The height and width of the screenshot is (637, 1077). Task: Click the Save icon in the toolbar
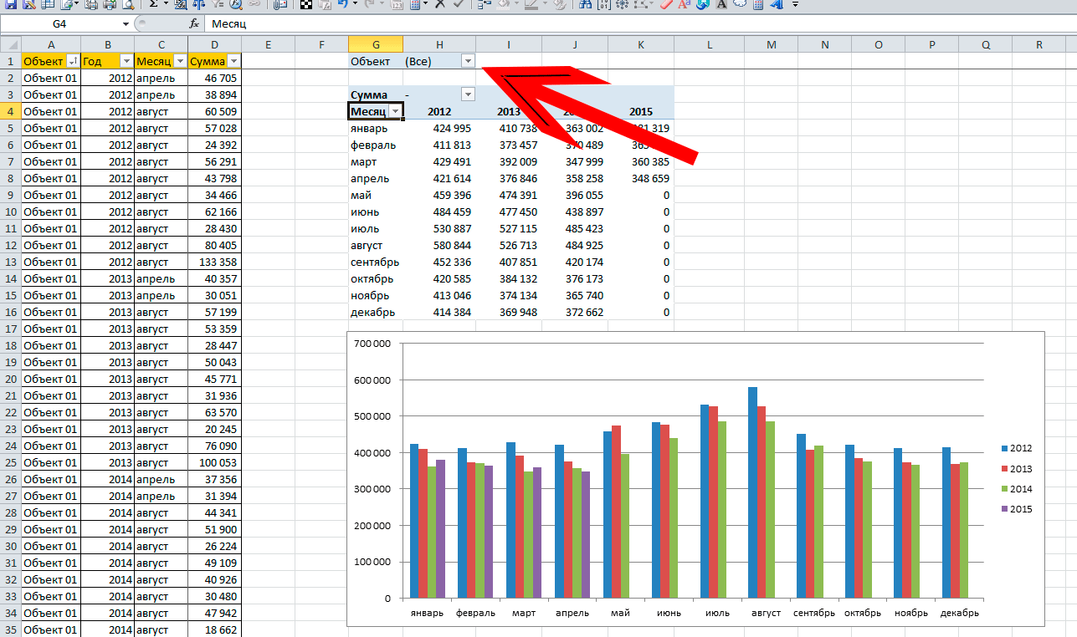(x=10, y=4)
